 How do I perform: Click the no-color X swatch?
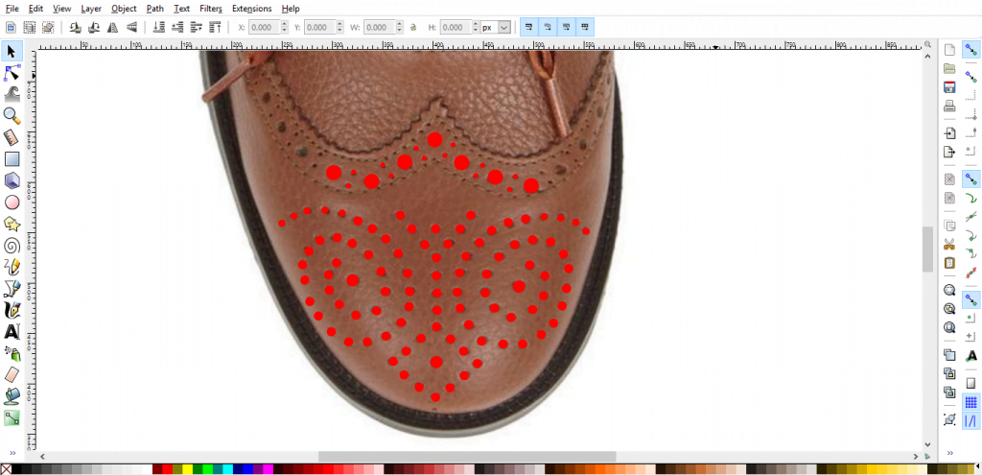6,469
